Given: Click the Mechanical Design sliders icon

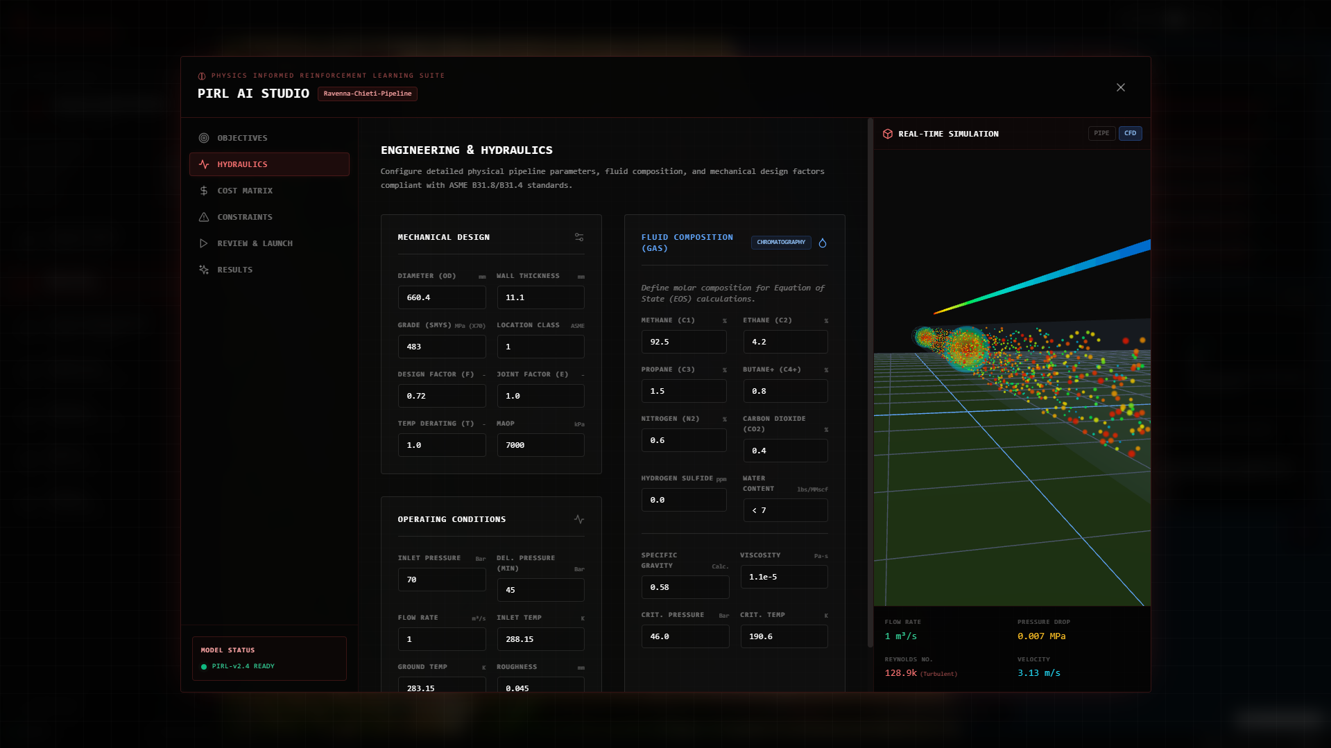Looking at the screenshot, I should [579, 237].
